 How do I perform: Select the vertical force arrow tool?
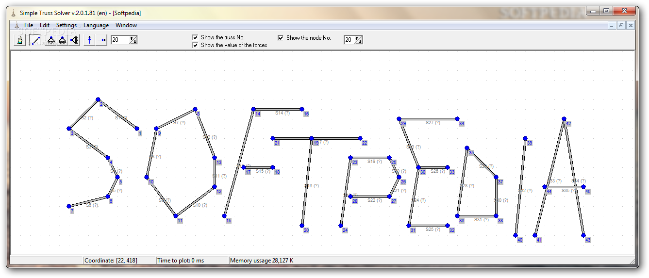coord(89,40)
